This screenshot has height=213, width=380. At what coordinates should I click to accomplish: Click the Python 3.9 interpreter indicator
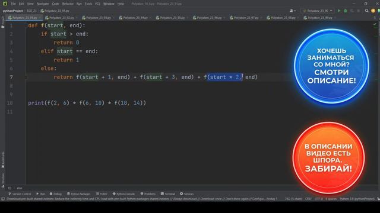point(357,199)
